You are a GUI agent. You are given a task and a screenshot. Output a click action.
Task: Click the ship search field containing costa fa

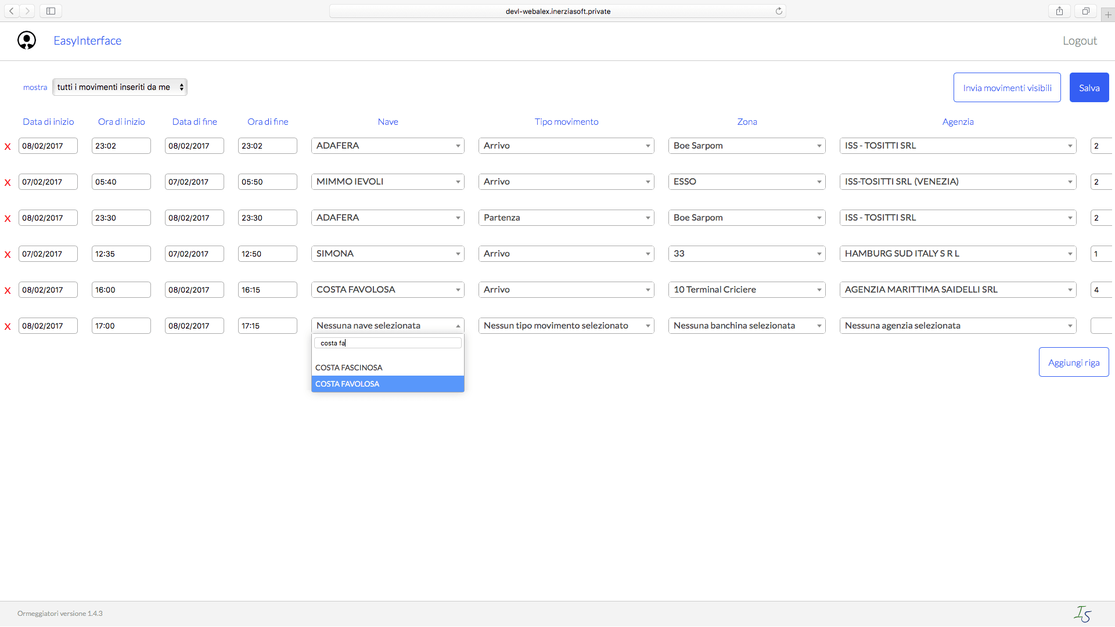coord(387,343)
